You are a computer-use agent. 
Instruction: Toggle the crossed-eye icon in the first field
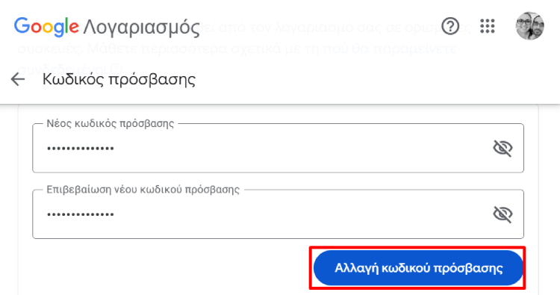click(503, 148)
